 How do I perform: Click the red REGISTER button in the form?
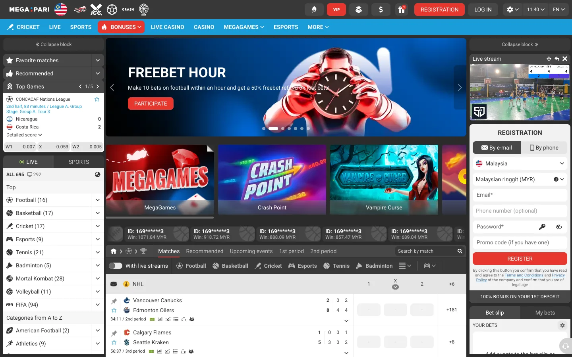pos(520,259)
